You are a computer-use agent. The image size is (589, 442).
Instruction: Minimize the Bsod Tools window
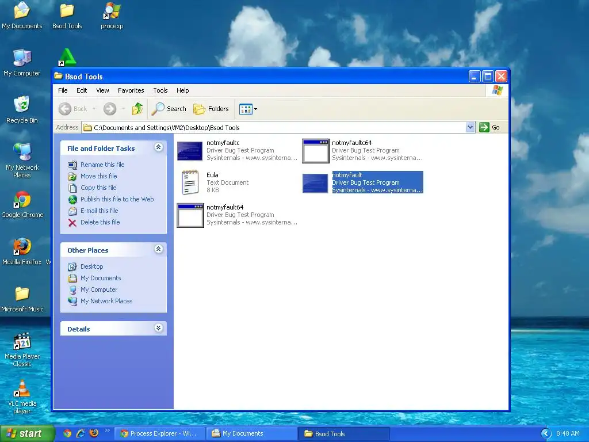tap(475, 77)
